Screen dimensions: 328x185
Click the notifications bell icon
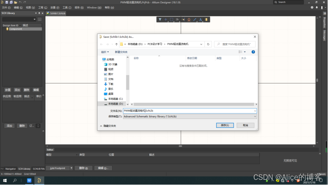pyautogui.click(x=317, y=8)
